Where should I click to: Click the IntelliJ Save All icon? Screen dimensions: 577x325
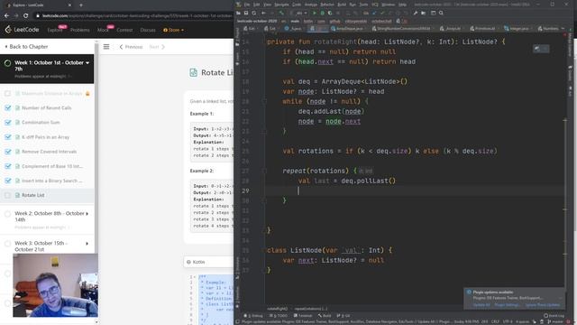(x=246, y=13)
